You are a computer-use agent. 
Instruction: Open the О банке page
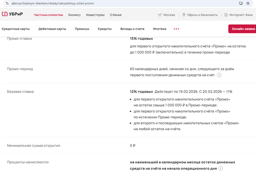tap(116, 15)
